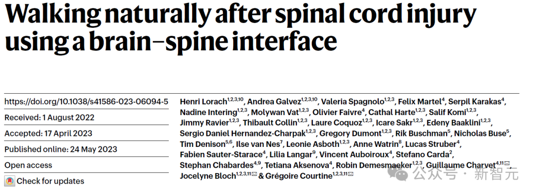The height and width of the screenshot is (195, 536).
Task: Click the envelope icon after Guillaume Charvet
Action: 507,163
